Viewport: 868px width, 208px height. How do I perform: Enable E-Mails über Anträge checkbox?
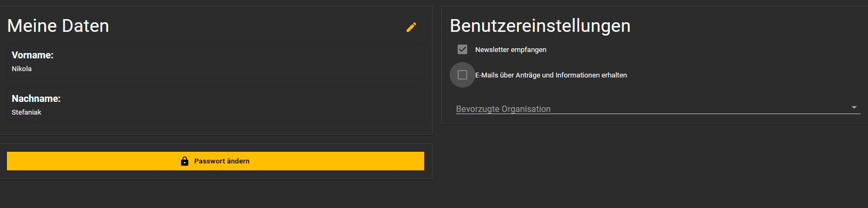[462, 75]
